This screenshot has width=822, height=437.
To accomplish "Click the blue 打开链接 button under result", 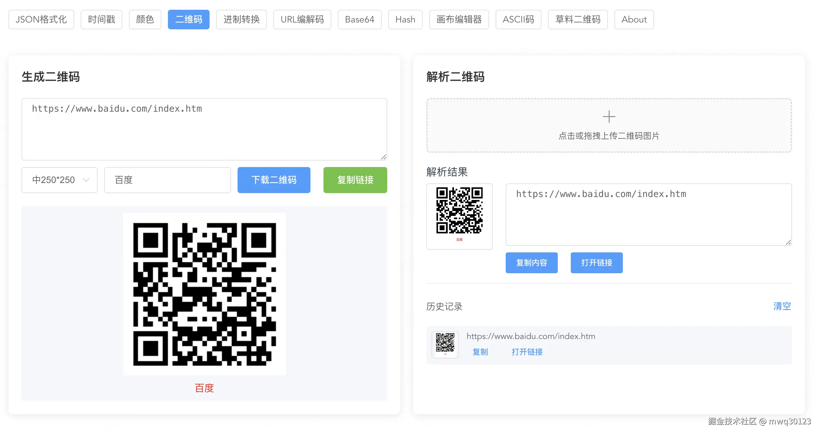I will [597, 263].
